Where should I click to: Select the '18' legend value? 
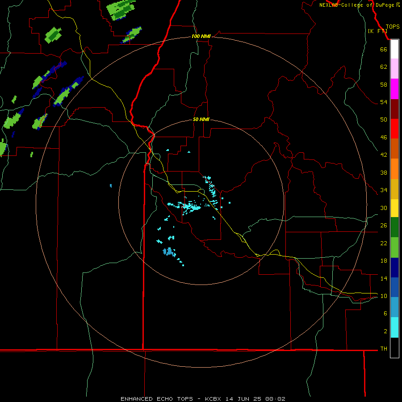coord(384,261)
